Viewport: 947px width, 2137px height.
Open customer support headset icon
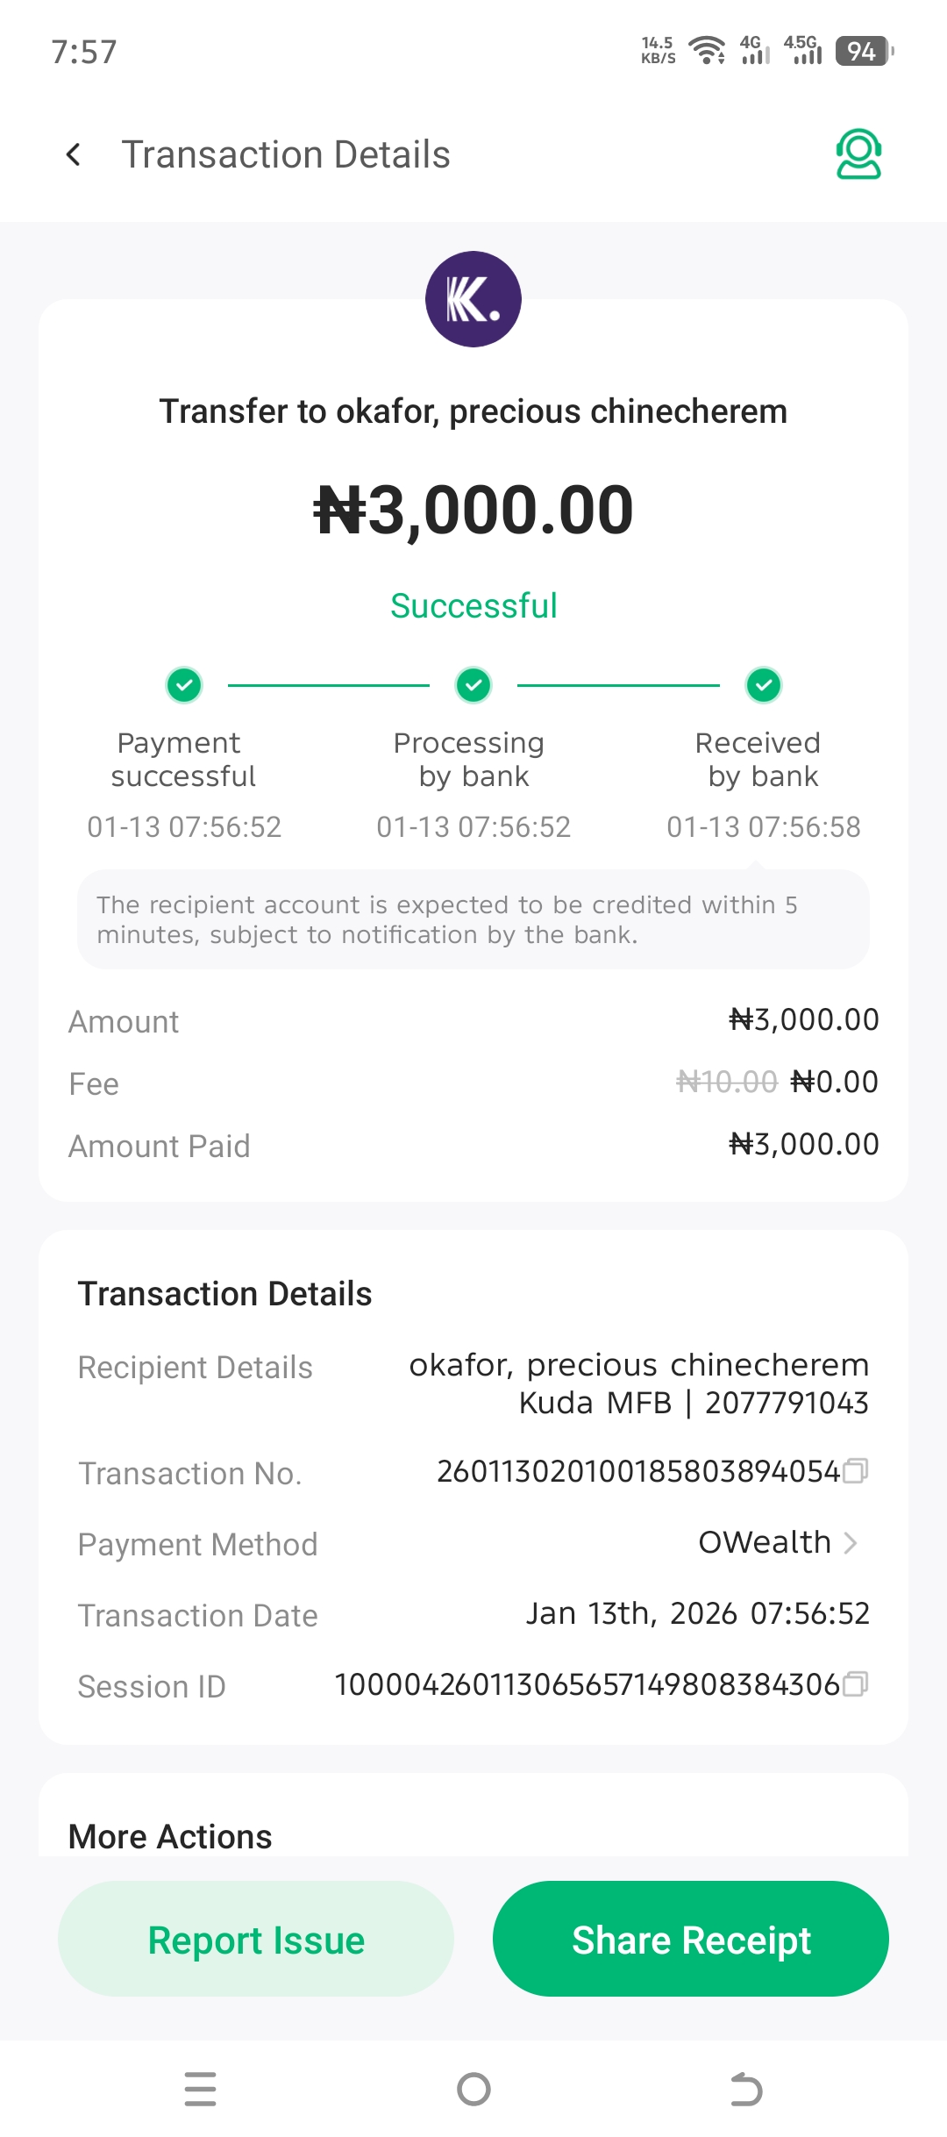(858, 154)
